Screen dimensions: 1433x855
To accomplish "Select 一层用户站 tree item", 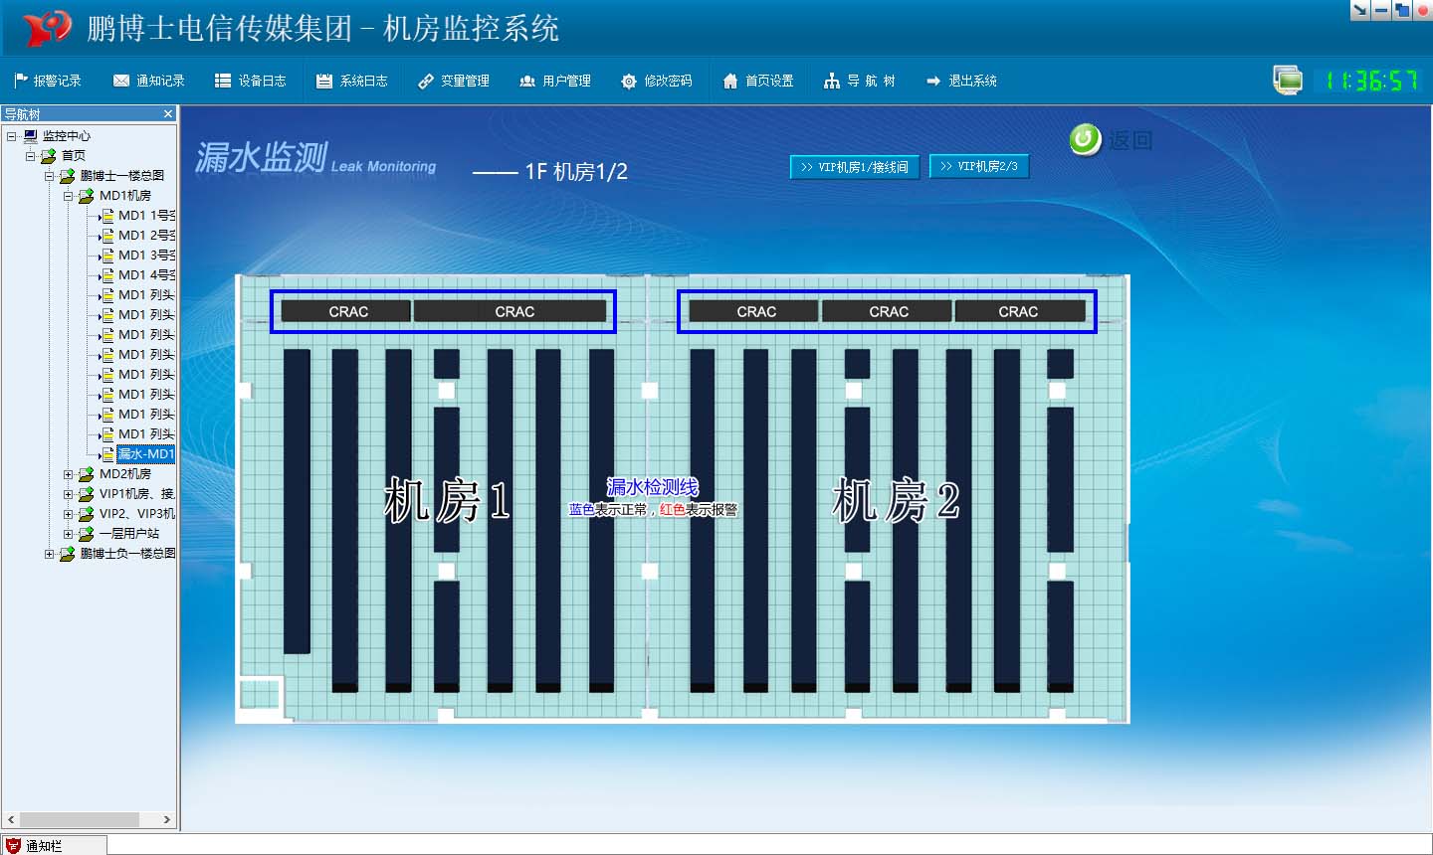I will click(129, 534).
